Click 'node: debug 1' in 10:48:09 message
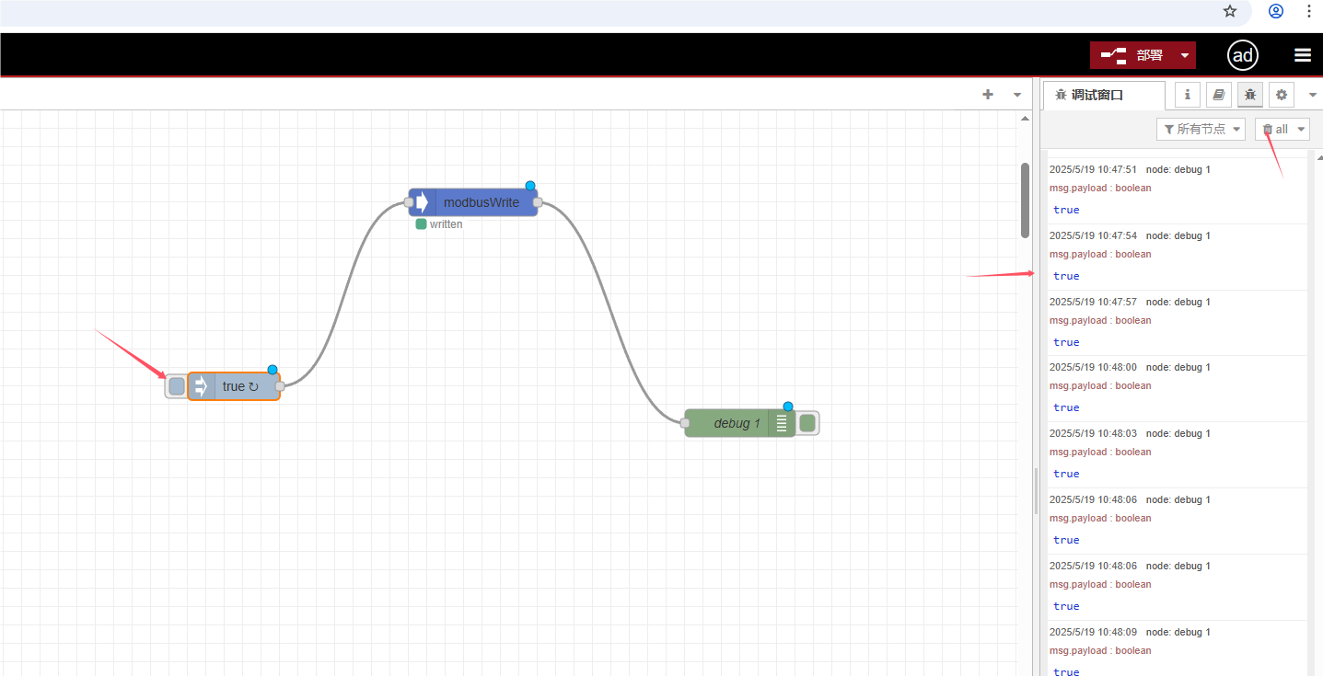 coord(1178,632)
